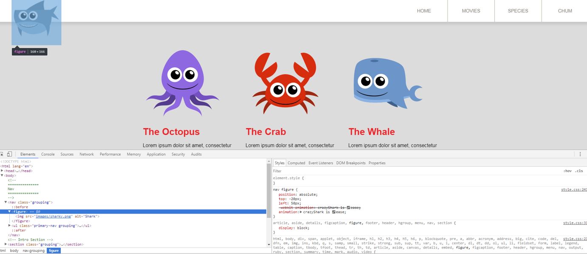The width and height of the screenshot is (587, 254).
Task: Toggle the device toolbar icon
Action: pyautogui.click(x=9, y=154)
